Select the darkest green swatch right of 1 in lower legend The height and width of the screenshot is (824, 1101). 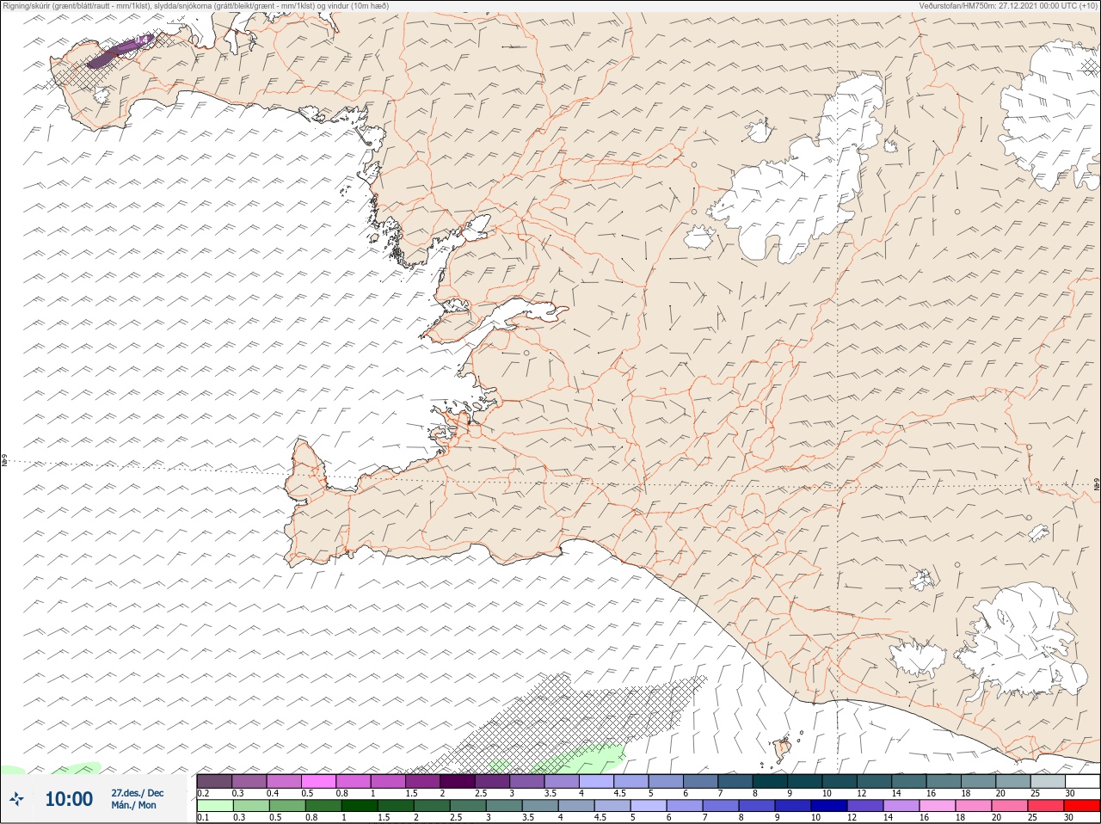[x=360, y=806]
